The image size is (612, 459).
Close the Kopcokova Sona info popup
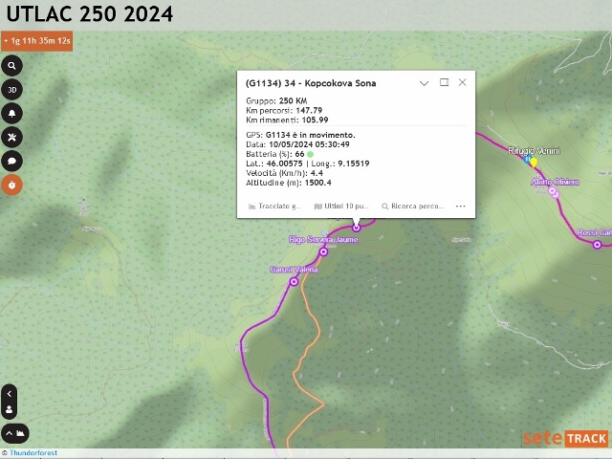click(463, 82)
